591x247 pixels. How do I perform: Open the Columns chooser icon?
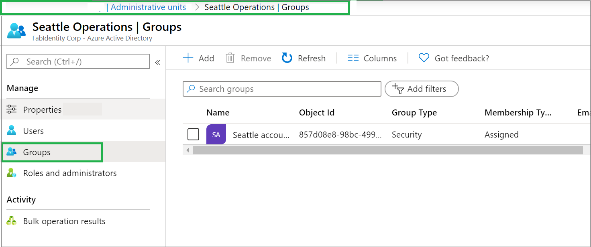coord(353,58)
